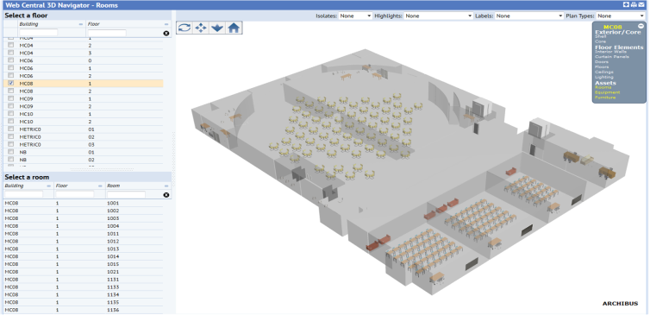The height and width of the screenshot is (315, 650).
Task: Uncheck the MC08 floor 1 checkbox
Action: click(11, 84)
